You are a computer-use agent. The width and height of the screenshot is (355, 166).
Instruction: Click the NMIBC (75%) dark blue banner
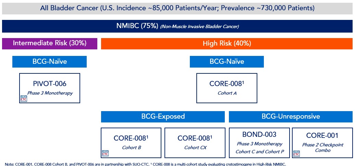click(x=177, y=26)
